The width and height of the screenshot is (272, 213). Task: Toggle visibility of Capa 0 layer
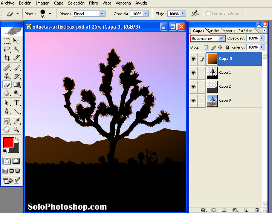coord(193,100)
